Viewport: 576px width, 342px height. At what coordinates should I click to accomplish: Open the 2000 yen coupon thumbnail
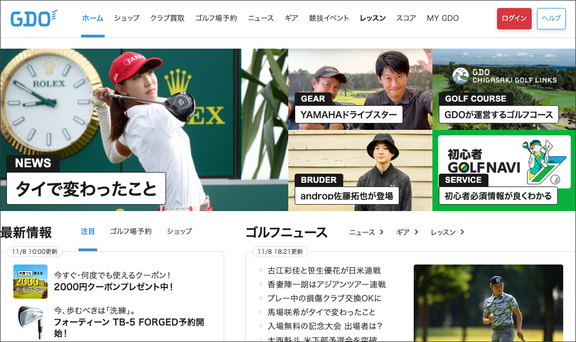pyautogui.click(x=30, y=281)
